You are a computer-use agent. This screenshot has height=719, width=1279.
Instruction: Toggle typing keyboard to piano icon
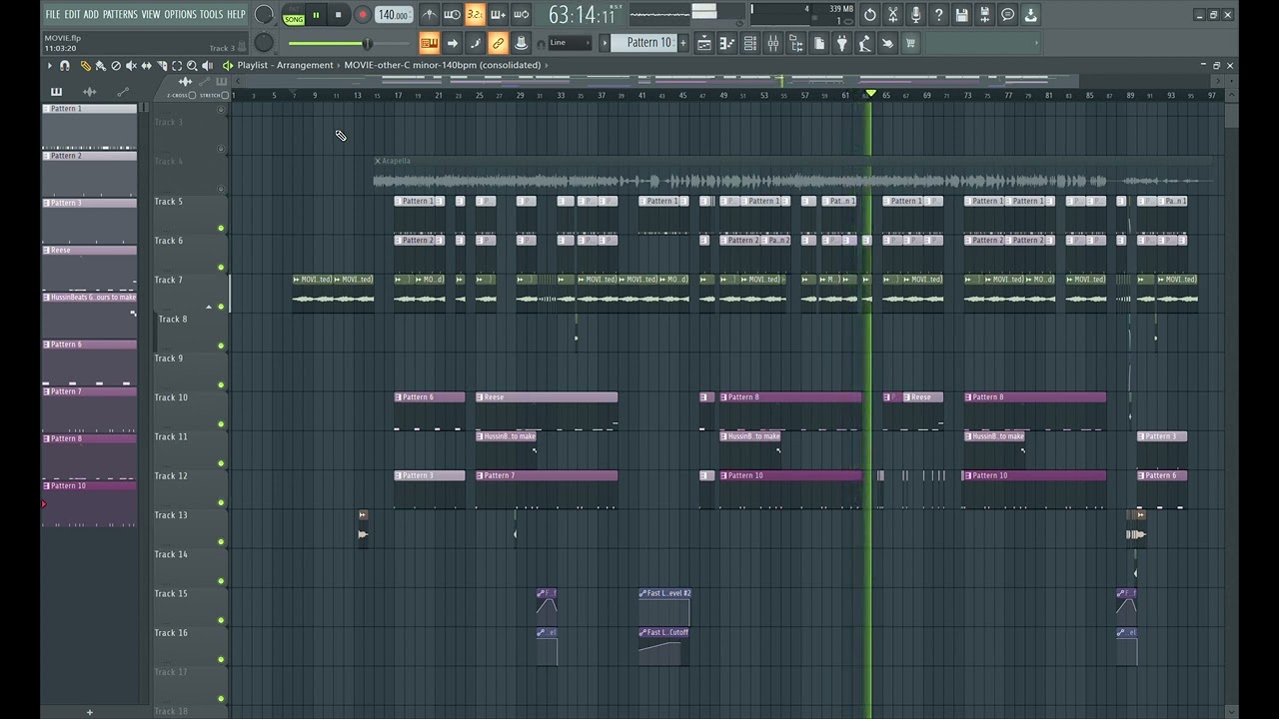click(x=429, y=43)
